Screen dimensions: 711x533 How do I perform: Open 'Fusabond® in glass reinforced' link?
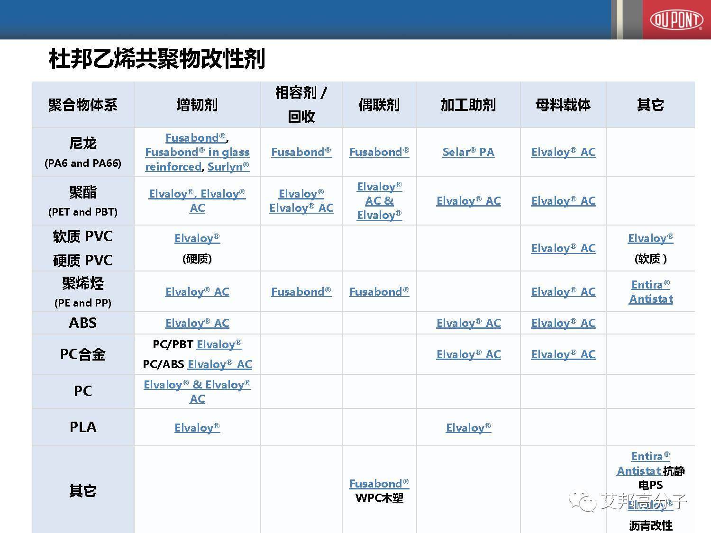pyautogui.click(x=197, y=159)
